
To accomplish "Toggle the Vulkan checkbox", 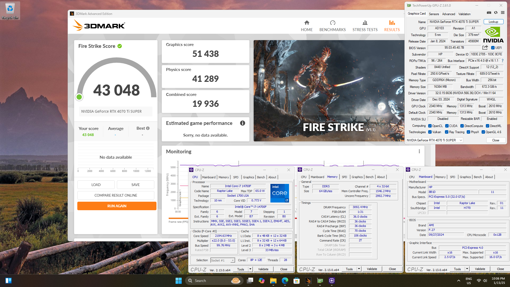I will tap(430, 132).
